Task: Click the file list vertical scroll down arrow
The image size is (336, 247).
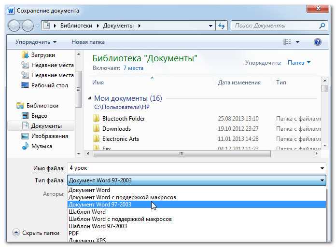Action: click(x=325, y=145)
